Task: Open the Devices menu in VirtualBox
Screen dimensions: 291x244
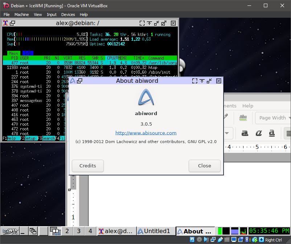Action: pyautogui.click(x=68, y=15)
